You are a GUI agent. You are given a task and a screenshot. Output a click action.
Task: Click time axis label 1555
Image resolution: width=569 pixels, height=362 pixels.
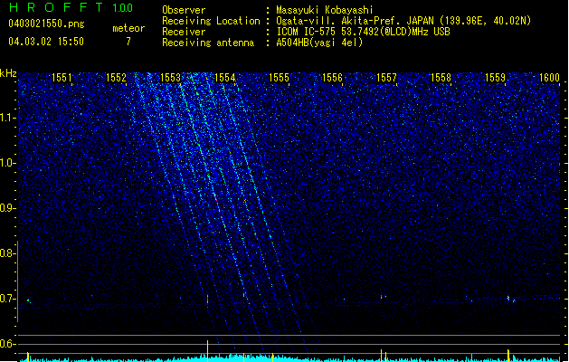coord(279,78)
